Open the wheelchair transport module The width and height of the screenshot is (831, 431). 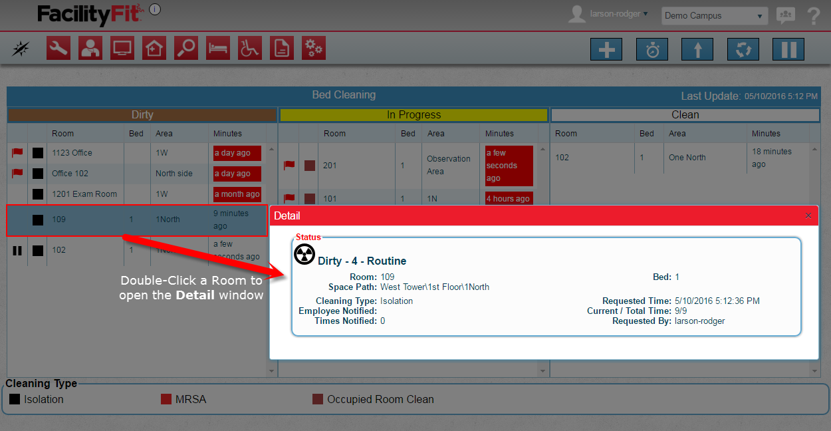pyautogui.click(x=250, y=49)
